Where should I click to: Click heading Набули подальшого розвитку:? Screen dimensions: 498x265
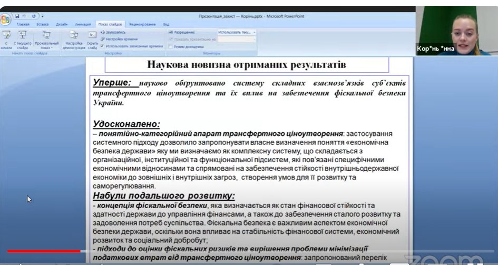tap(164, 195)
